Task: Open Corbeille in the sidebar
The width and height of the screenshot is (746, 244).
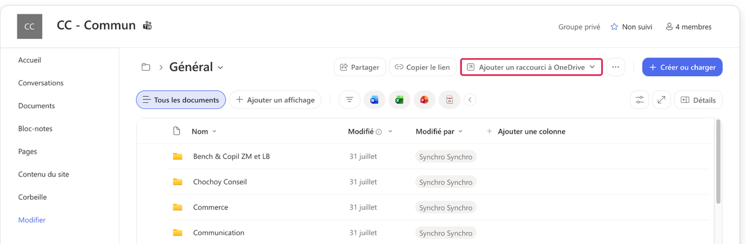Action: [32, 198]
